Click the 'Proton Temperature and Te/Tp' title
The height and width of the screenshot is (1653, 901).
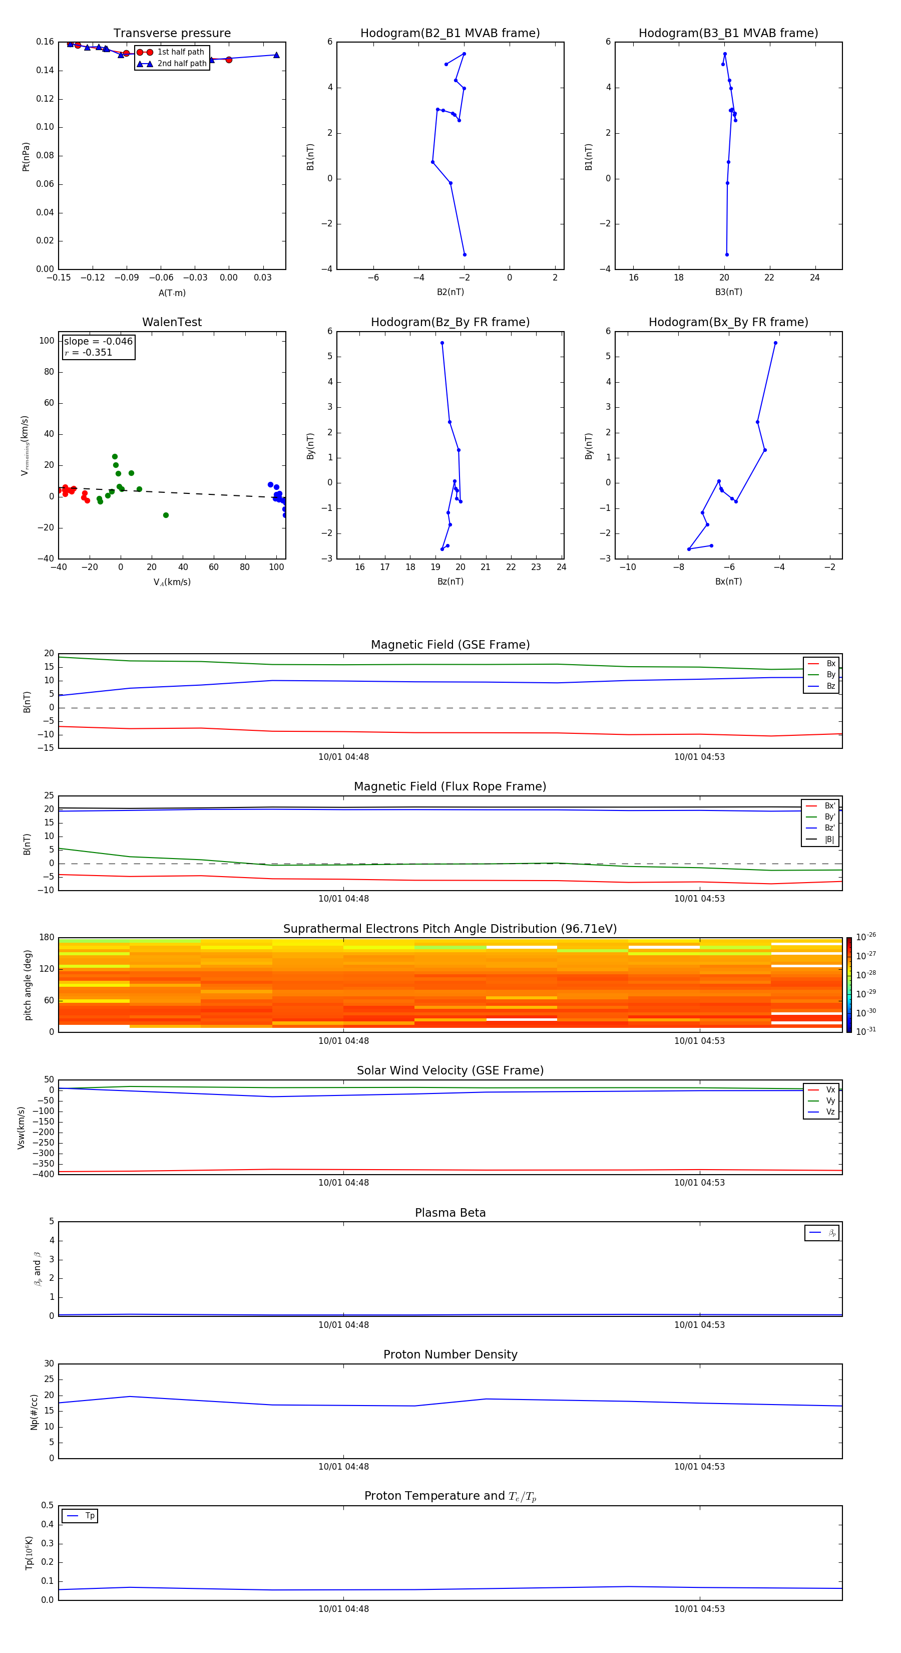[x=450, y=1496]
